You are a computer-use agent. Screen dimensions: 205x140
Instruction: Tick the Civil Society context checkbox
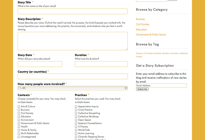coord(19,113)
